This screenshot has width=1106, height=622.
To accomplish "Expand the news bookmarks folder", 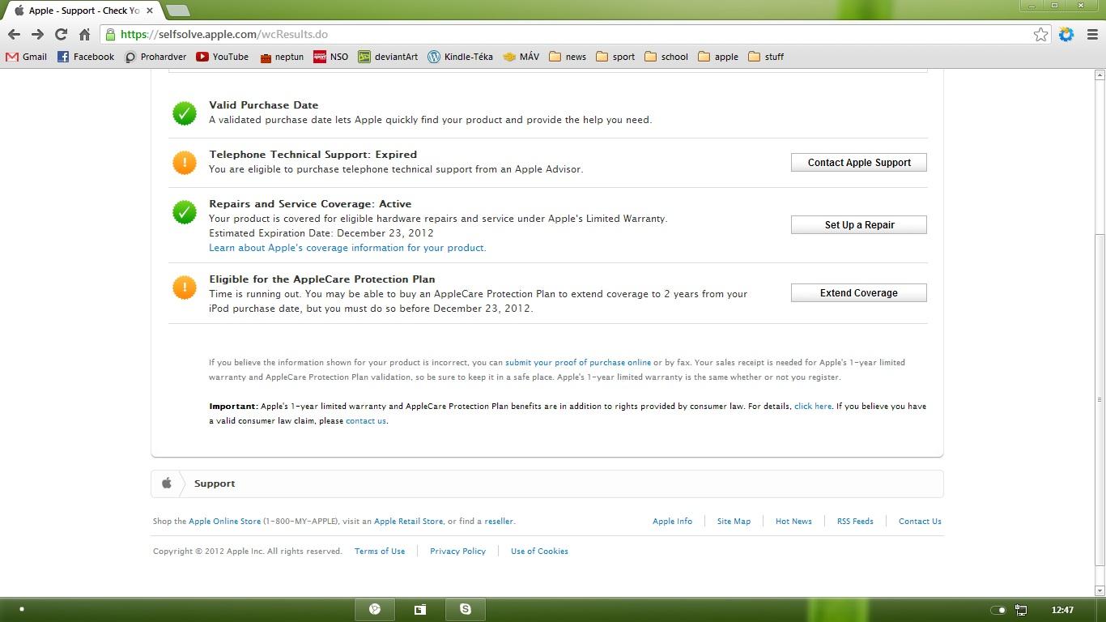I will click(568, 57).
